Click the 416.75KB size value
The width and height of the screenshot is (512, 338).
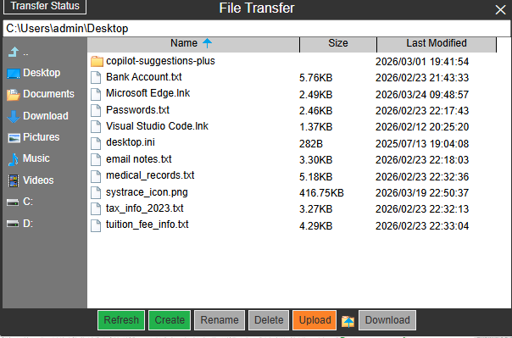point(321,193)
